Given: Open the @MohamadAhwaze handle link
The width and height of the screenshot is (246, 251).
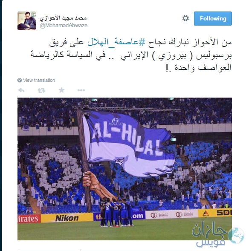Looking at the screenshot, I should [64, 25].
